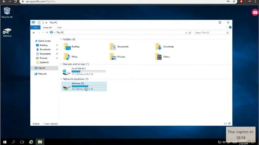Screen dimensions: 259x145
Task: Click the pink toolbox floating button
Action: click(x=255, y=12)
